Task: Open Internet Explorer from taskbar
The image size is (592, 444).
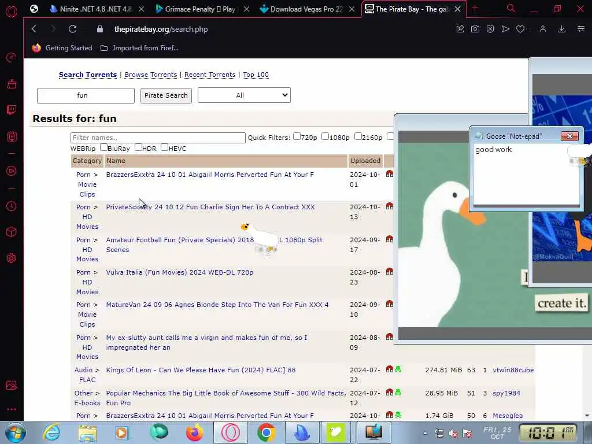Action: pos(51,432)
